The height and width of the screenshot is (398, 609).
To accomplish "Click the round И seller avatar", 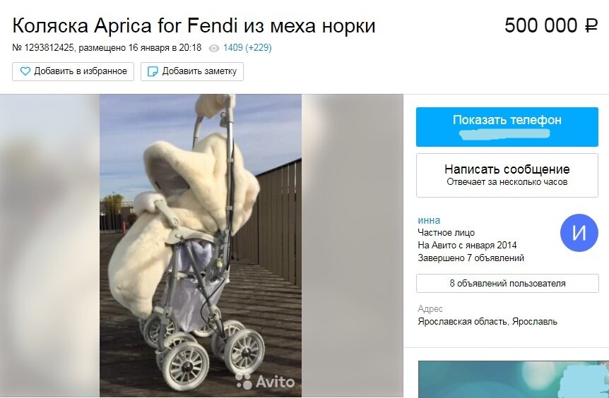I will pyautogui.click(x=579, y=233).
